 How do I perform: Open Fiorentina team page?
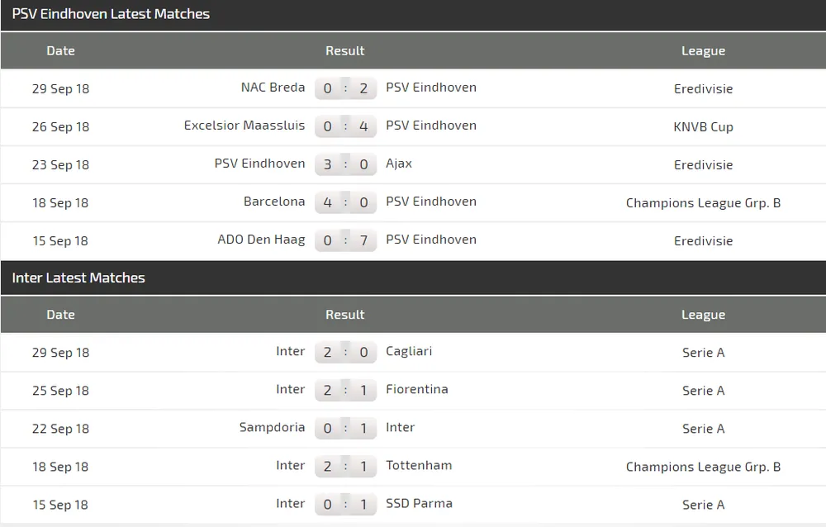coord(417,389)
